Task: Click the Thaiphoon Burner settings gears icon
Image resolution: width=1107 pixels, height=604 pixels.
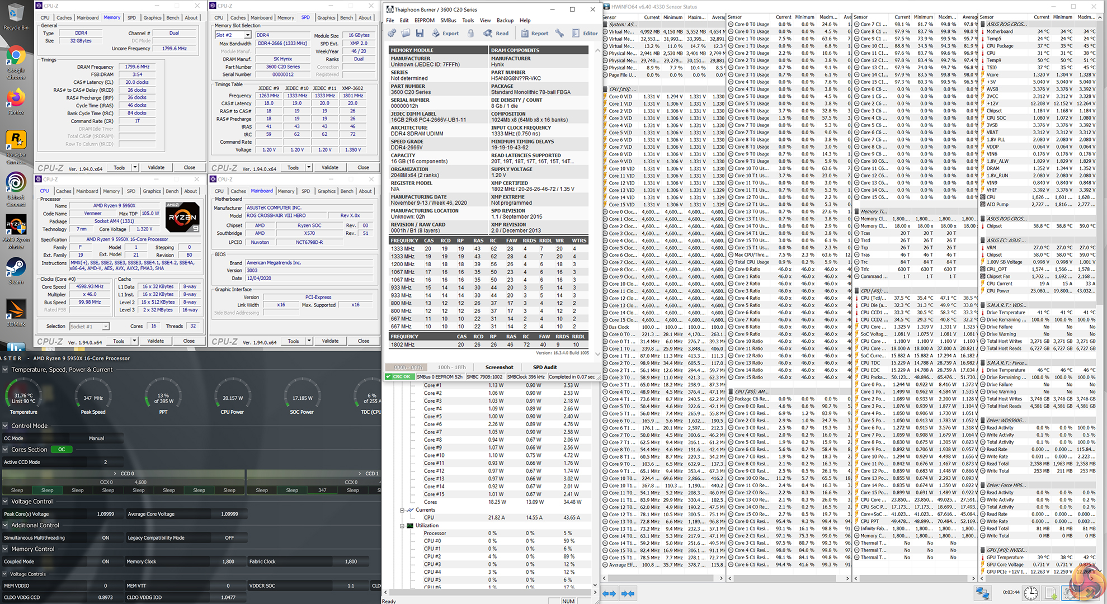Action: coord(392,33)
